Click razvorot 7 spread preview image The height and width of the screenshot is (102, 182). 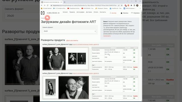coord(66,88)
